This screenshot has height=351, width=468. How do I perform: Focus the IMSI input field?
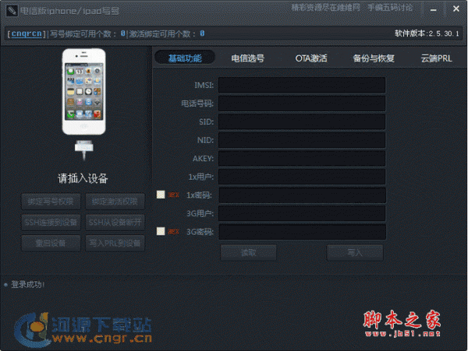[x=302, y=85]
